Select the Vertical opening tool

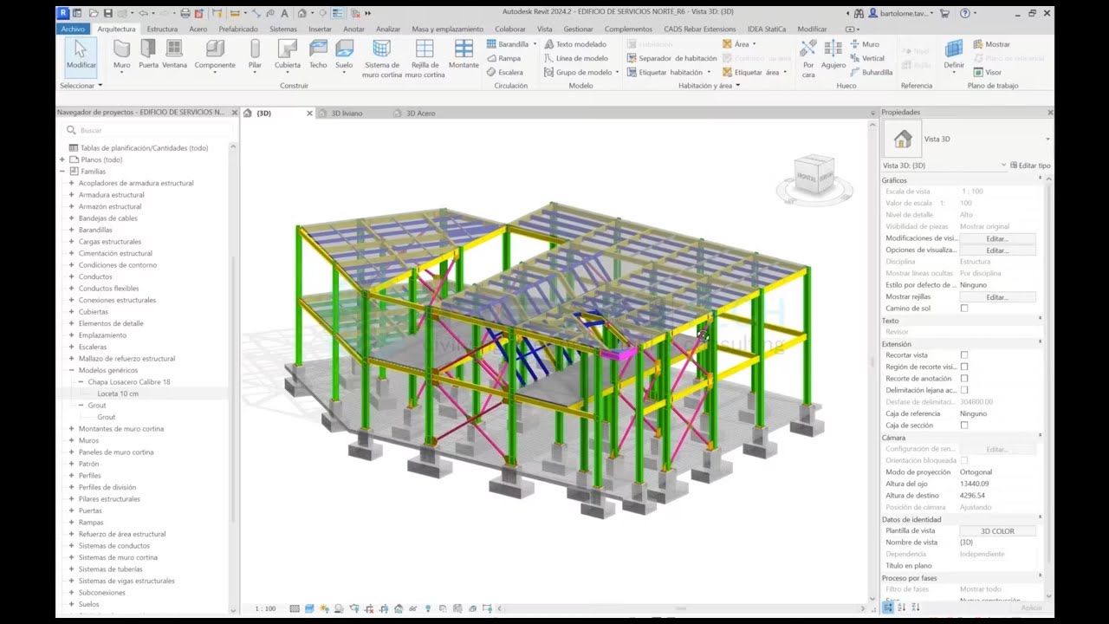pyautogui.click(x=866, y=58)
